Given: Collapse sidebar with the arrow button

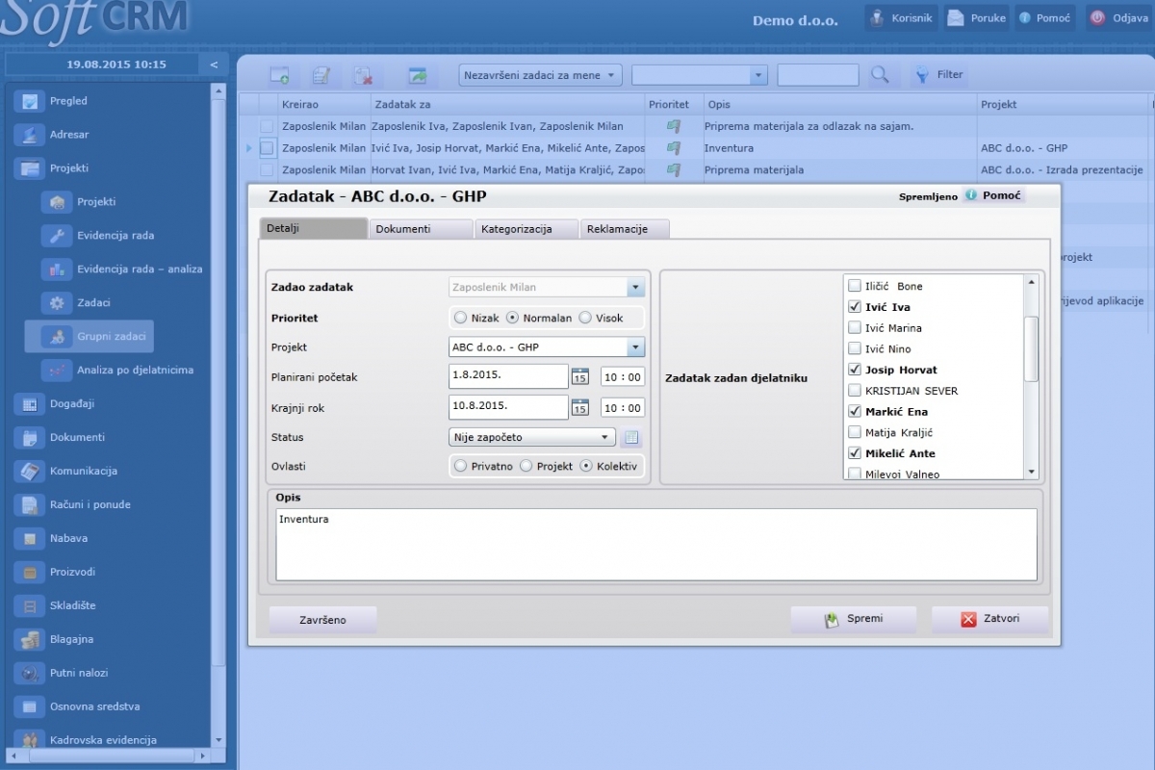Looking at the screenshot, I should (214, 64).
